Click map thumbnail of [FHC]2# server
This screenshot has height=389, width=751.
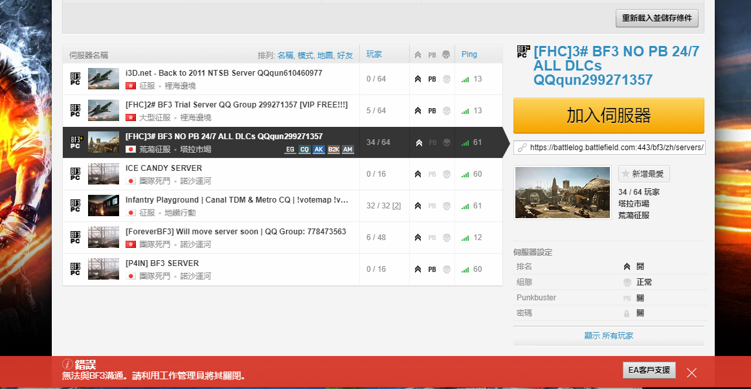point(104,110)
